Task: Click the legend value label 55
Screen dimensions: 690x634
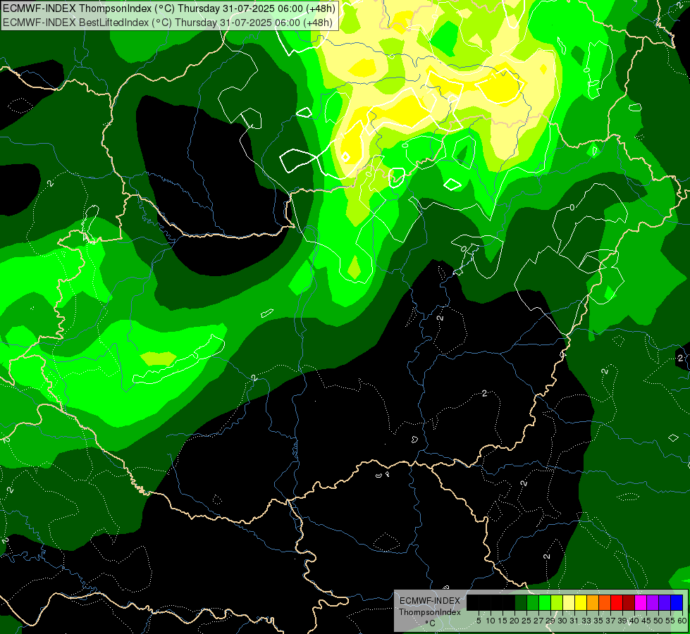Action: coord(670,621)
